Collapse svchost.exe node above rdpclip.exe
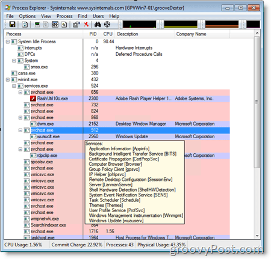The height and width of the screenshot is (259, 271). (x=20, y=149)
